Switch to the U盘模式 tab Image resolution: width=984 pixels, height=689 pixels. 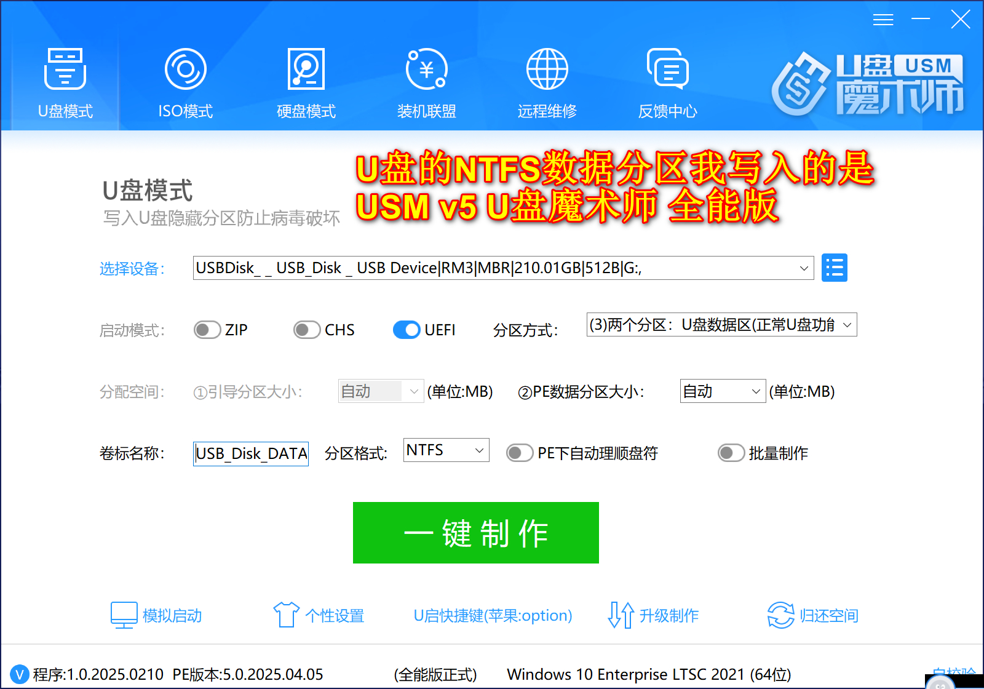[65, 84]
